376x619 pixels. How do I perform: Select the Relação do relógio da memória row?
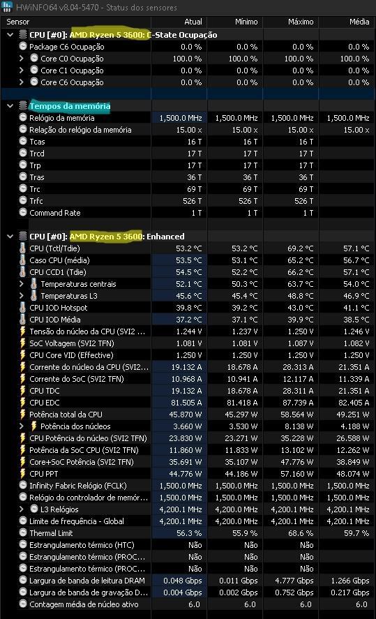(188, 130)
